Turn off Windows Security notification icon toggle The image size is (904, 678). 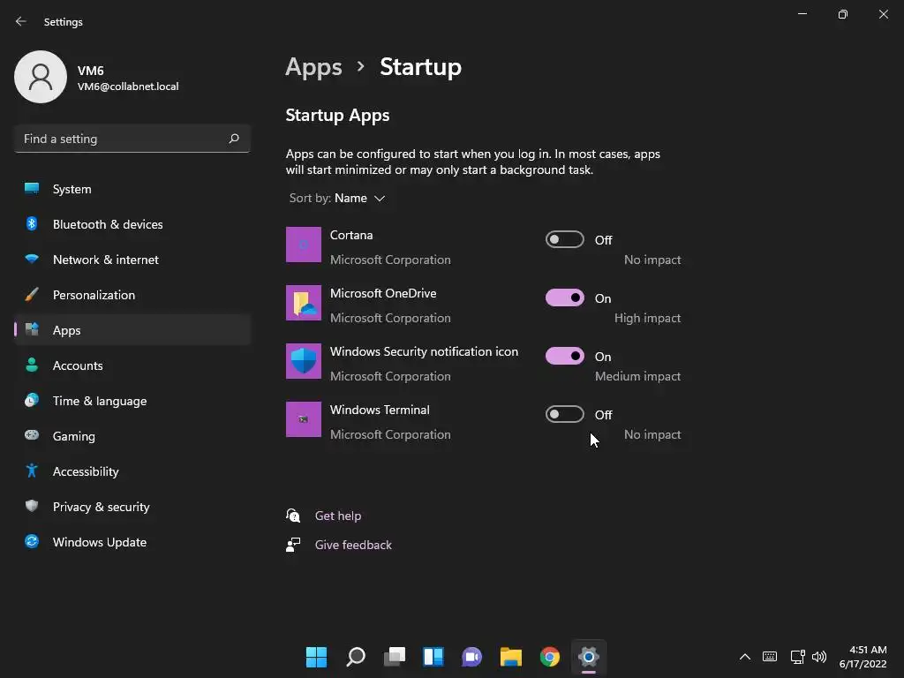564,356
